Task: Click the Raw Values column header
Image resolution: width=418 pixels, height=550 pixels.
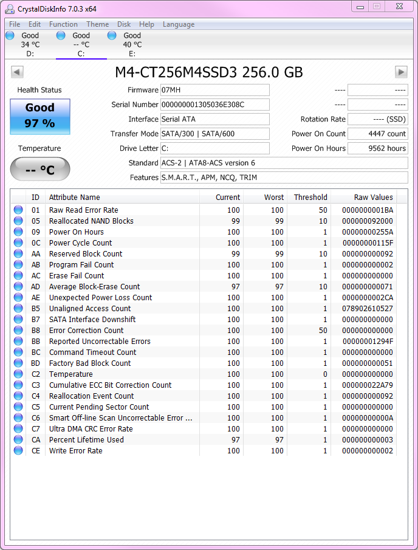Action: click(364, 197)
